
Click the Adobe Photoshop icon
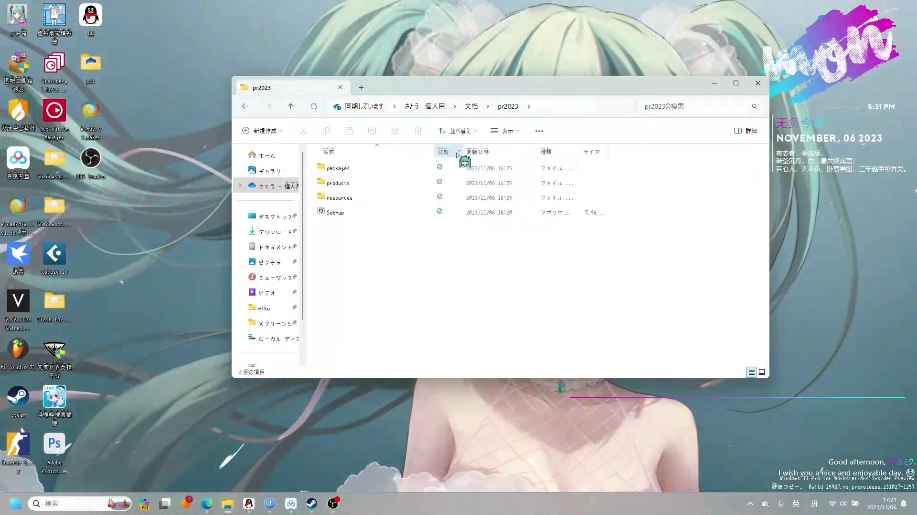pyautogui.click(x=54, y=444)
